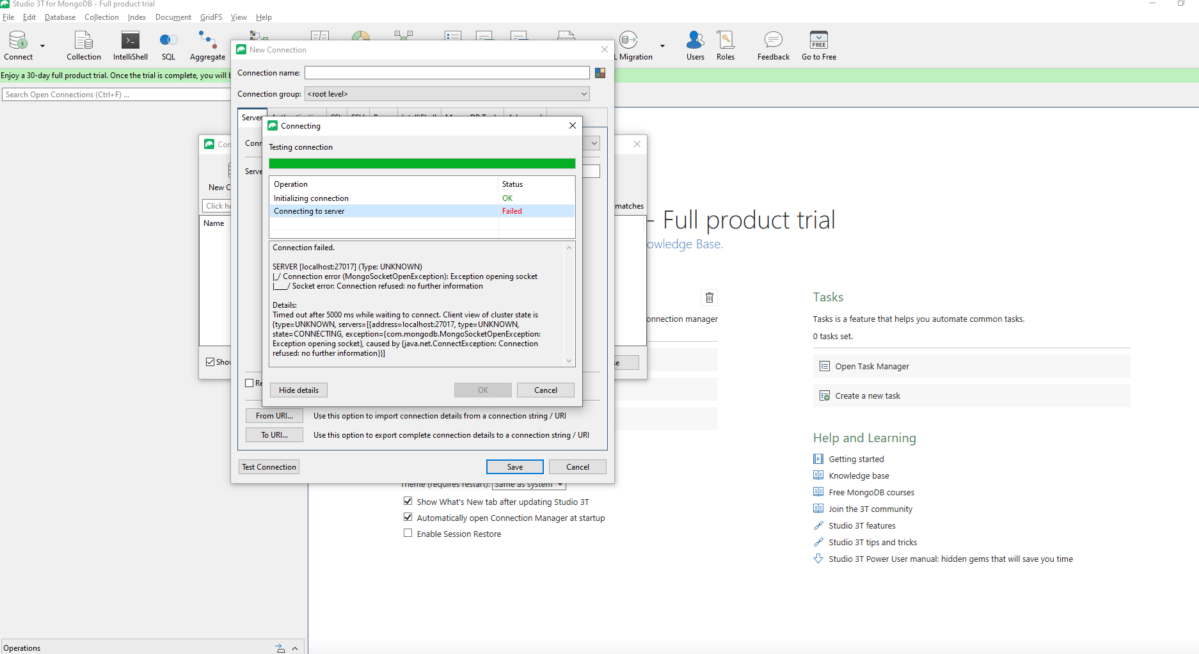Toggle the checkbox in Connection Manager window
Image resolution: width=1199 pixels, height=654 pixels.
[210, 362]
